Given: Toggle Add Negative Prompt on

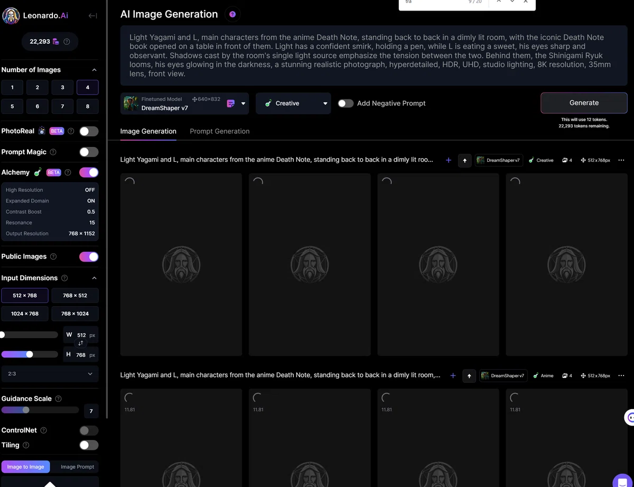Looking at the screenshot, I should pos(346,104).
